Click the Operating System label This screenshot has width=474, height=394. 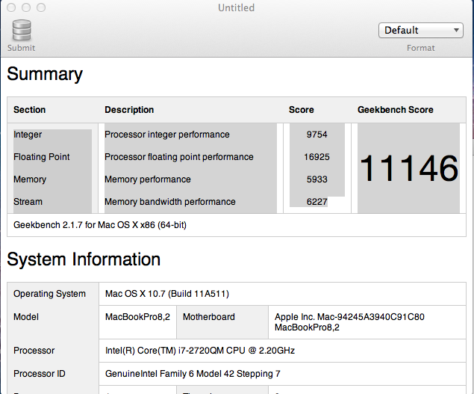tap(49, 294)
